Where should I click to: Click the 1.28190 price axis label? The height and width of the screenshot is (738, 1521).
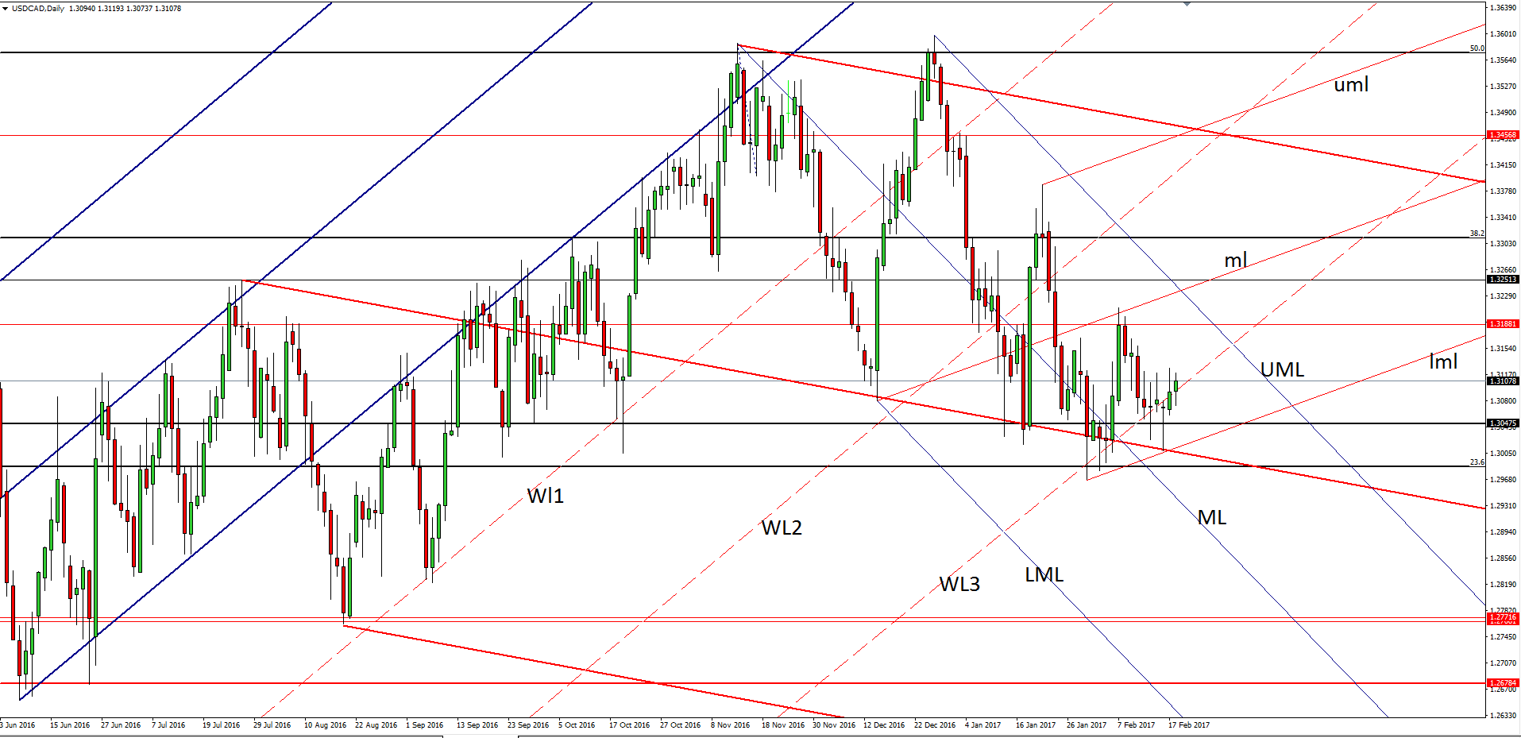1503,585
